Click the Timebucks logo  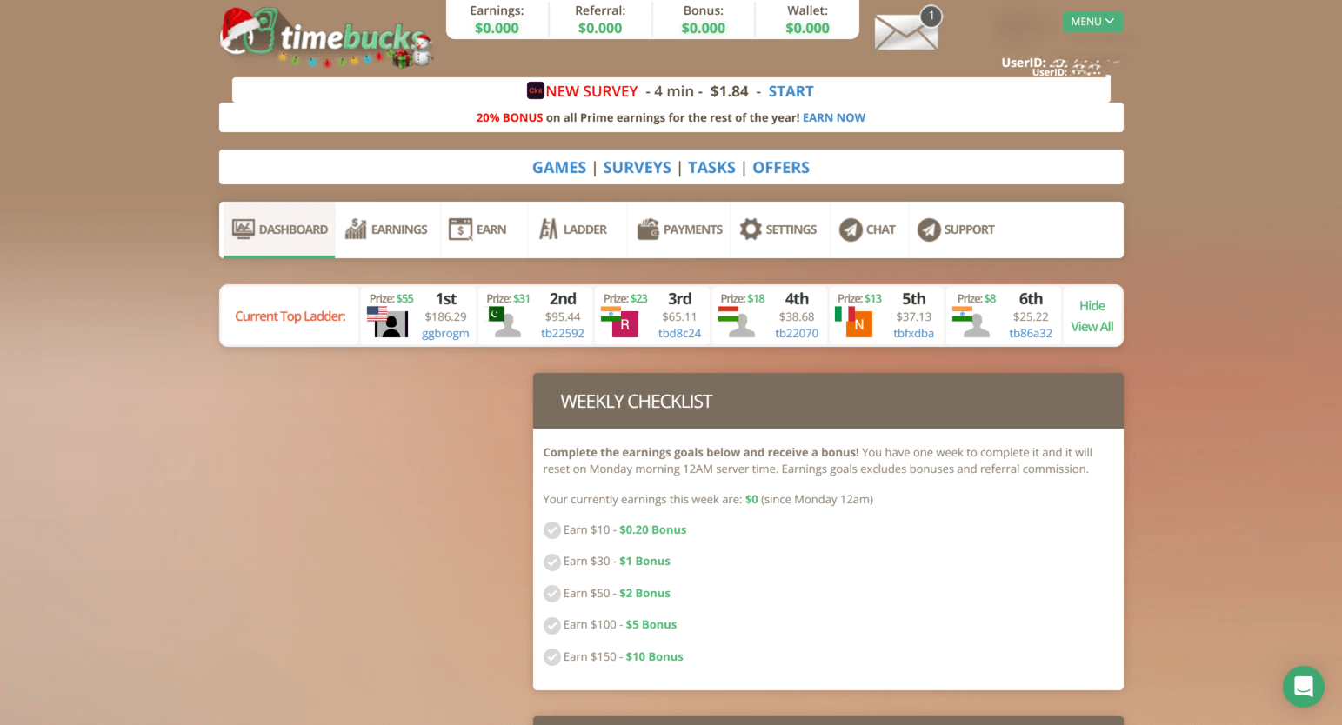(x=325, y=38)
